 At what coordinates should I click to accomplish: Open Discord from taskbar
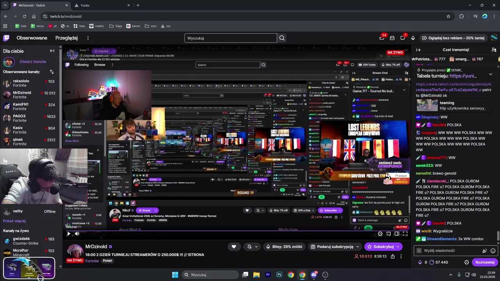pyautogui.click(x=314, y=275)
